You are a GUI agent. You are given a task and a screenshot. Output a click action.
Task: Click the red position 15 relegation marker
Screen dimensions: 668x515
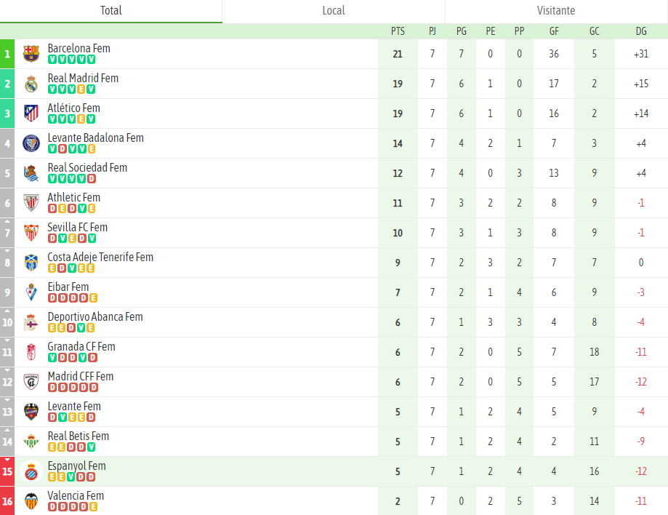click(7, 471)
